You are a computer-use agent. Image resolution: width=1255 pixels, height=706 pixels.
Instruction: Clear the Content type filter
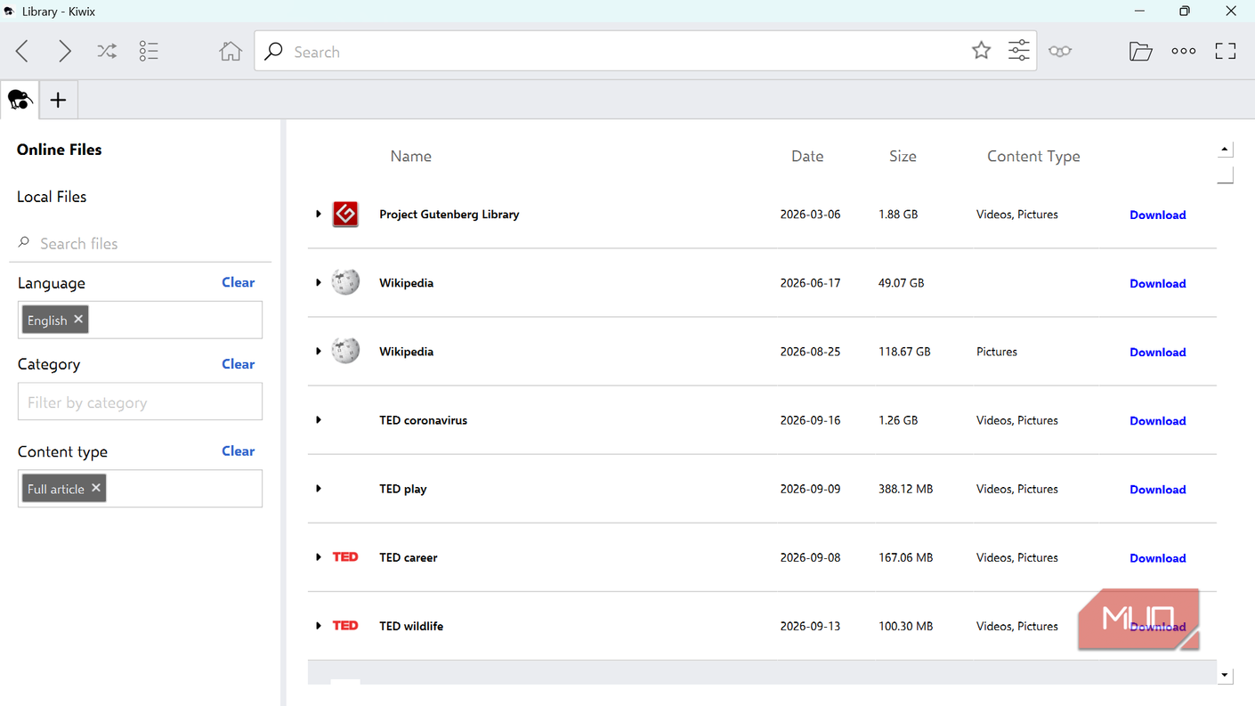pyautogui.click(x=238, y=451)
